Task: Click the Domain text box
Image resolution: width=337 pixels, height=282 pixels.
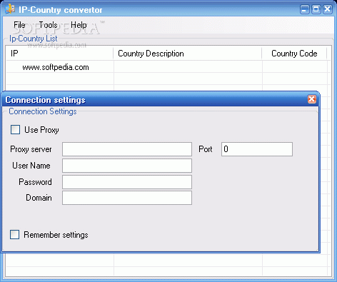Action: (x=127, y=198)
